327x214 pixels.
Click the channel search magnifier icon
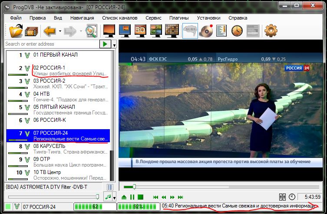[x=92, y=31]
